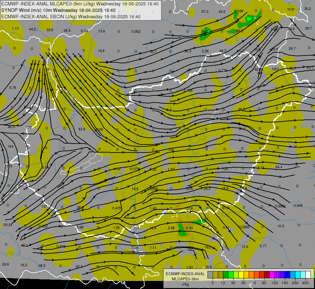Image resolution: width=315 pixels, height=289 pixels.
Task: Click the map value 0.646
Action: pos(298,206)
